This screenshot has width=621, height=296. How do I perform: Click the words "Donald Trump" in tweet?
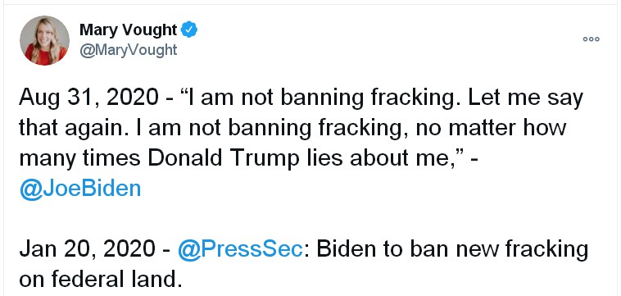224,158
